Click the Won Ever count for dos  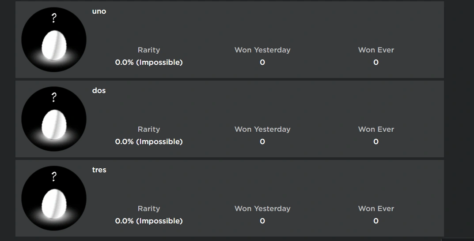376,142
